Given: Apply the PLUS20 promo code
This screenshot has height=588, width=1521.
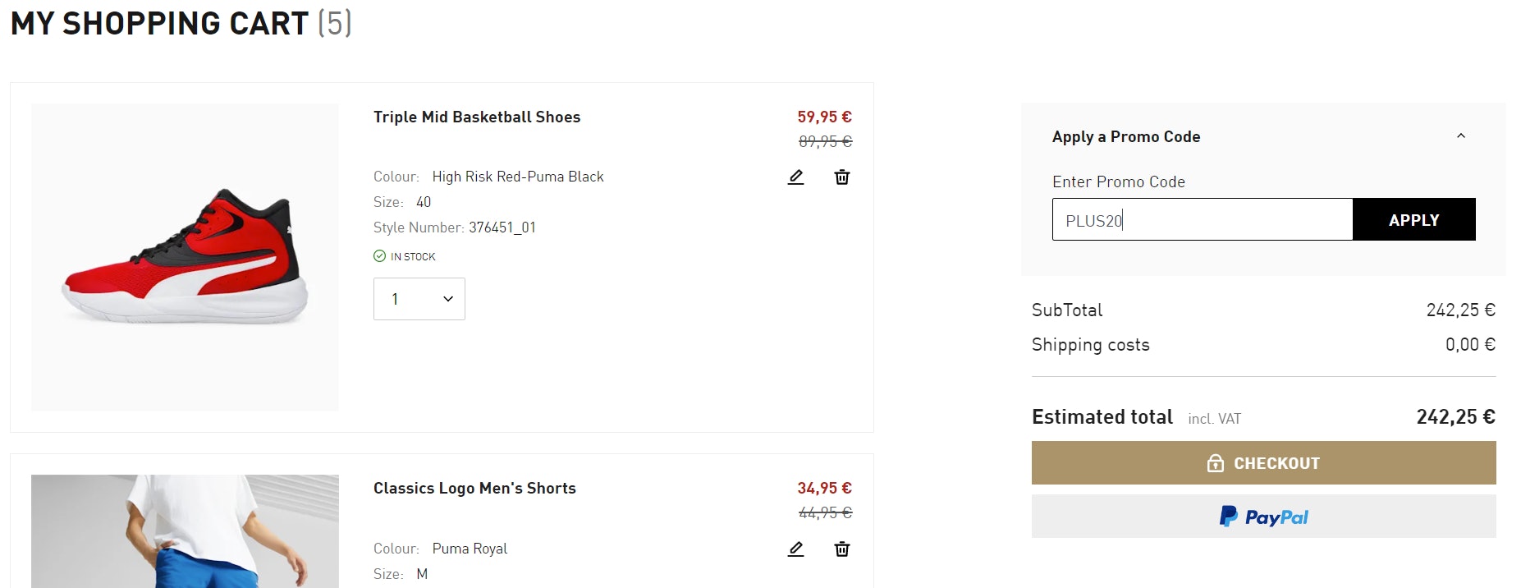Looking at the screenshot, I should (1413, 219).
